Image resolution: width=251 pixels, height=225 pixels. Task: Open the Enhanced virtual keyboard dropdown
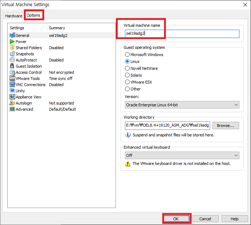click(182, 156)
